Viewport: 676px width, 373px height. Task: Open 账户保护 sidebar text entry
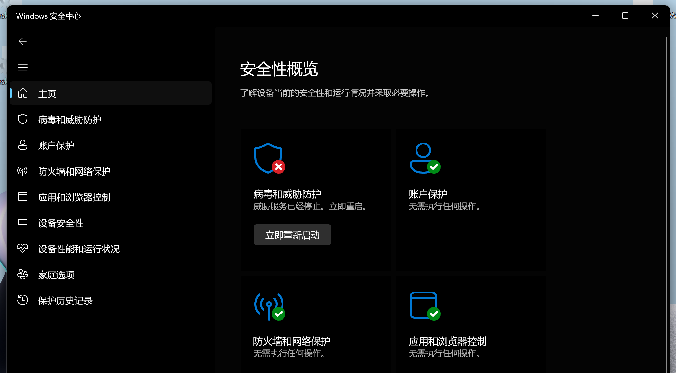coord(56,146)
